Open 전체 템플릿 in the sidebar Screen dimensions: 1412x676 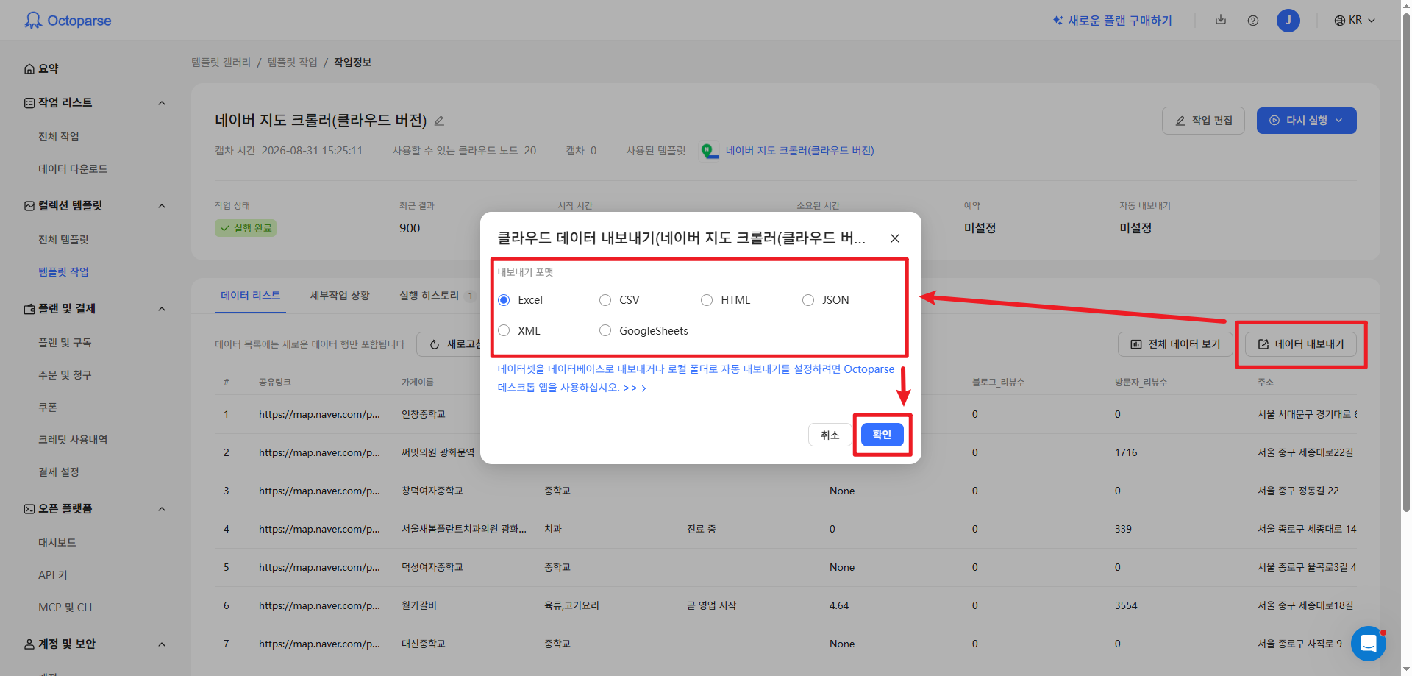tap(63, 240)
